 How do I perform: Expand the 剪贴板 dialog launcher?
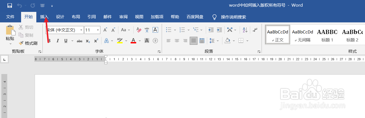40,52
